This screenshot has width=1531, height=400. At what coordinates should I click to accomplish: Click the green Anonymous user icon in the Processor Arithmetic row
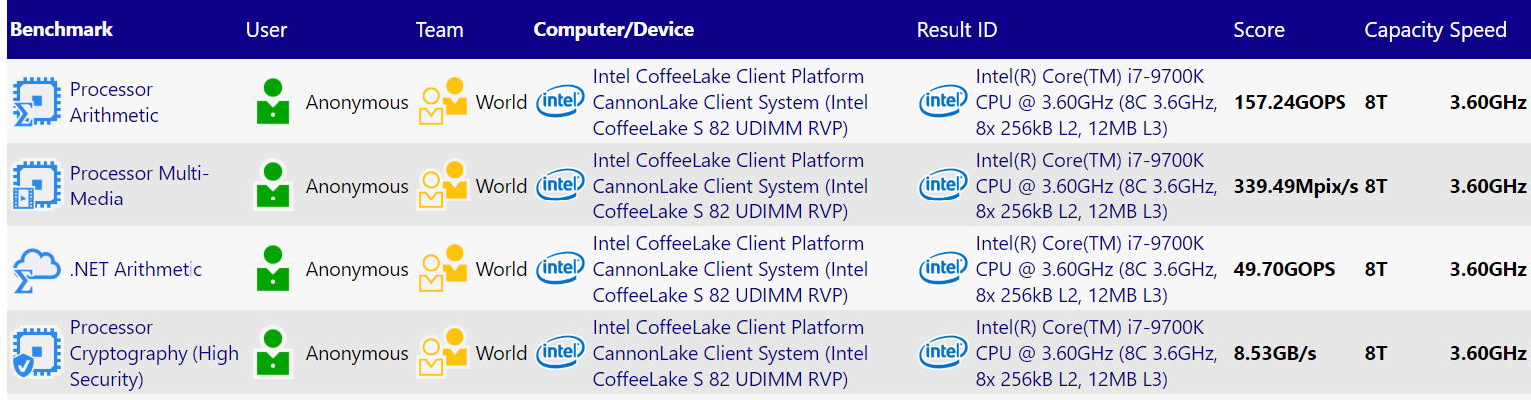(x=273, y=102)
